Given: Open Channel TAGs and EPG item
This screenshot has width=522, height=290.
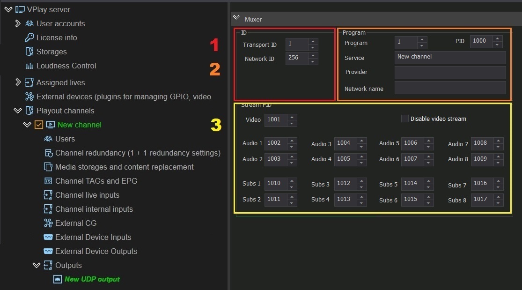Looking at the screenshot, I should pyautogui.click(x=96, y=181).
